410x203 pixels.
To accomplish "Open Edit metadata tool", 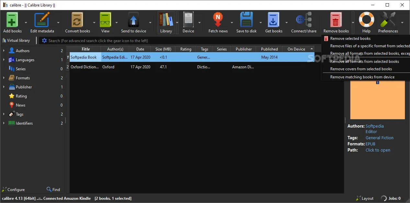I will (42, 20).
